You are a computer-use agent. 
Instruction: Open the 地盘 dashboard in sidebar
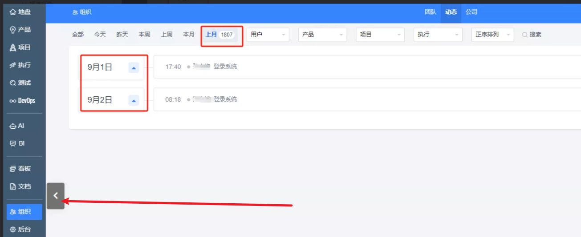pyautogui.click(x=21, y=12)
